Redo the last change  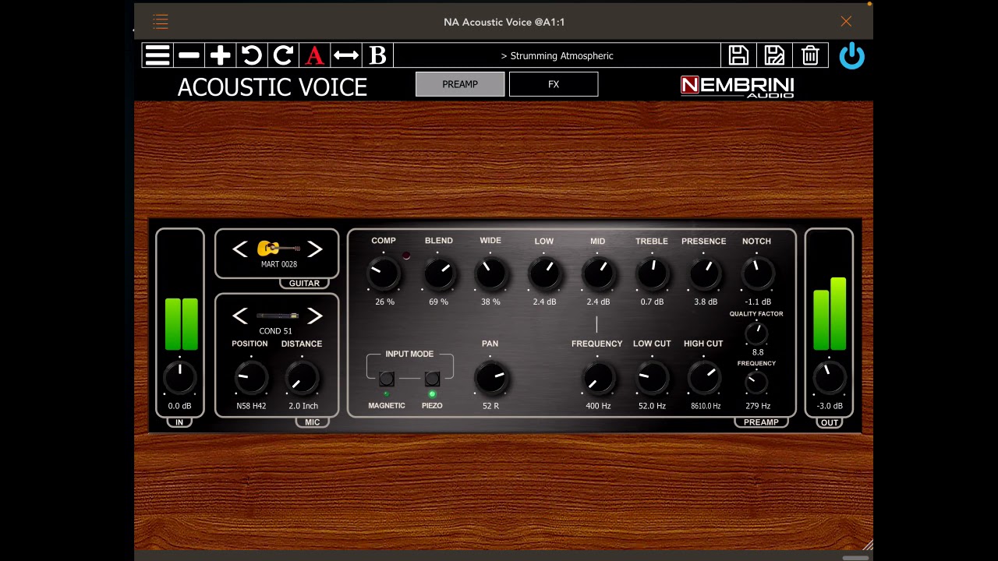[283, 55]
